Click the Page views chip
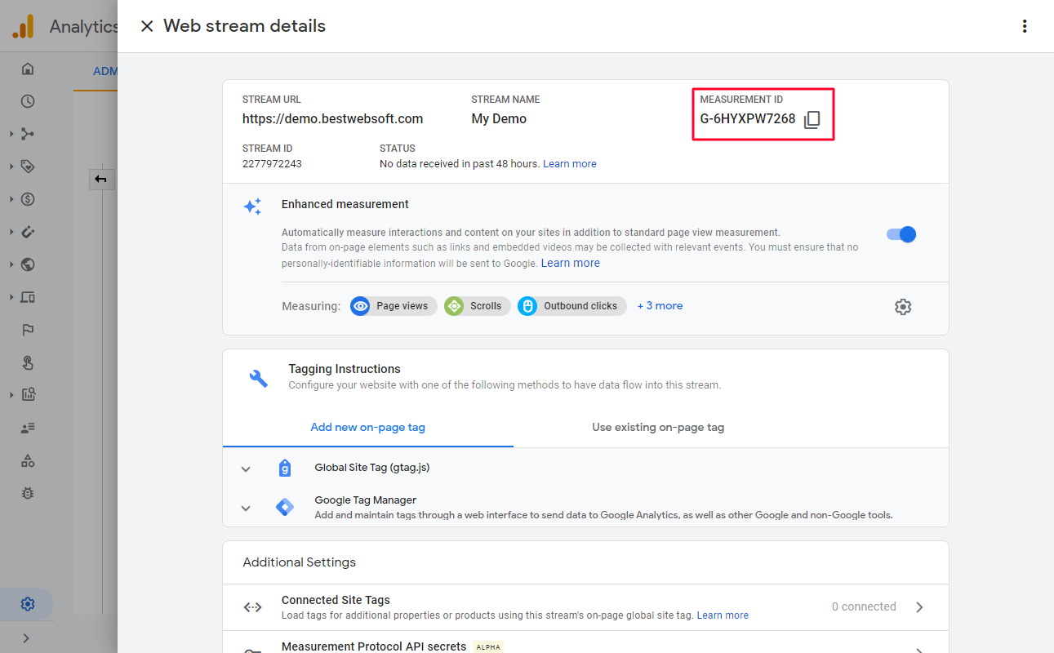The width and height of the screenshot is (1054, 653). point(394,306)
